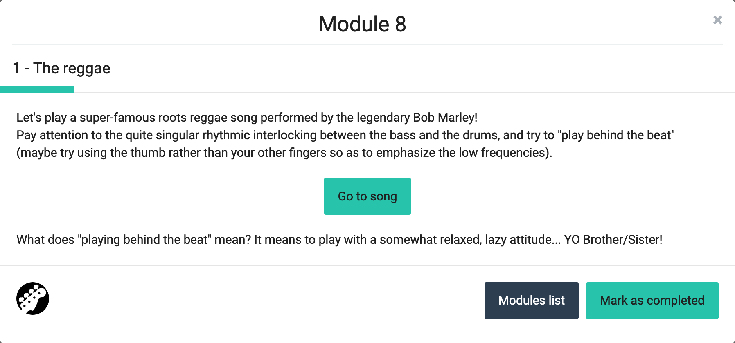Click the Module 8 heading
The image size is (735, 343).
point(362,24)
